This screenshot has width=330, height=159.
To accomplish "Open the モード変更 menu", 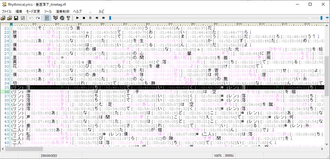I will 33,12.
